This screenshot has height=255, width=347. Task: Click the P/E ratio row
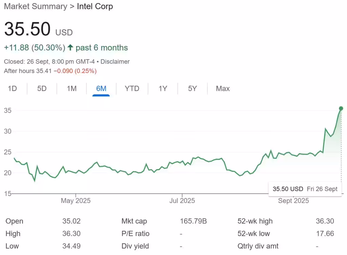point(135,233)
